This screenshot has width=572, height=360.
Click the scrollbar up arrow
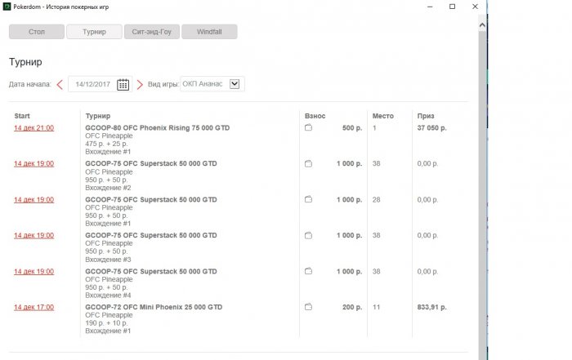tap(482, 25)
